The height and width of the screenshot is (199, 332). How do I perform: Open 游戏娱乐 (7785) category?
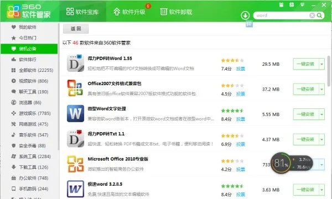pyautogui.click(x=29, y=113)
